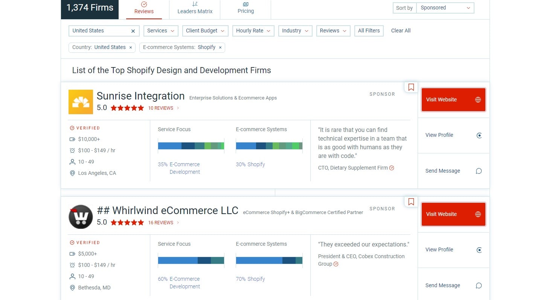
Task: Click Clear All filters
Action: point(401,31)
